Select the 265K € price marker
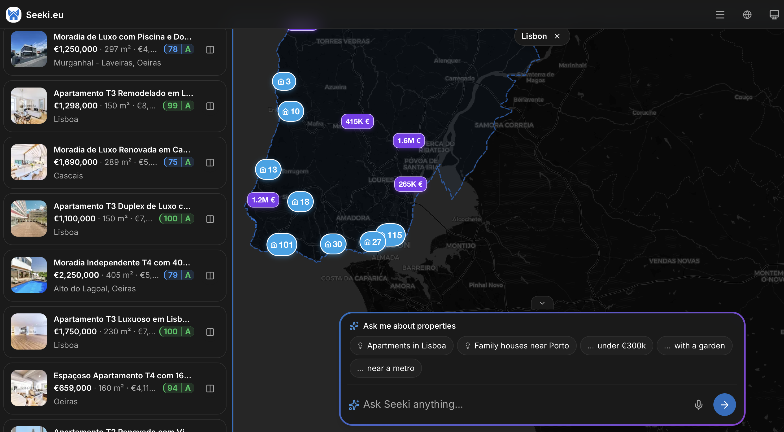Image resolution: width=784 pixels, height=432 pixels. click(x=410, y=184)
